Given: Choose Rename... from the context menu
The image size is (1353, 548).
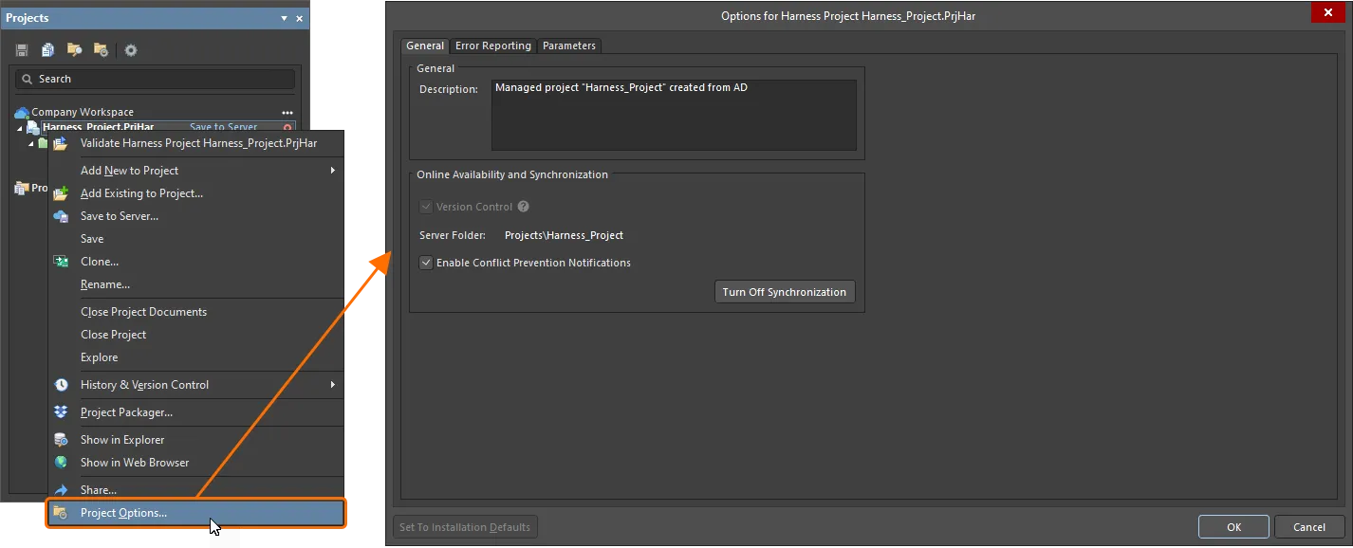Looking at the screenshot, I should coord(105,284).
